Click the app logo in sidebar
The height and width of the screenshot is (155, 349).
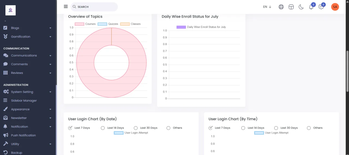click(11, 10)
